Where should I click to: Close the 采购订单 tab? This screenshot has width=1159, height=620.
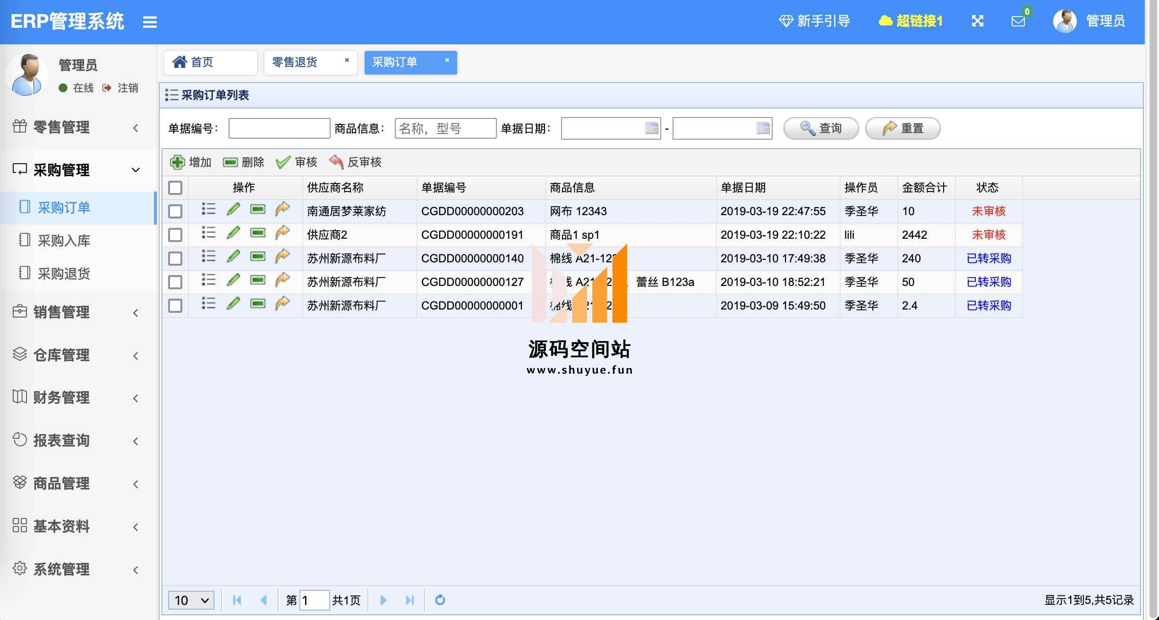pos(447,60)
